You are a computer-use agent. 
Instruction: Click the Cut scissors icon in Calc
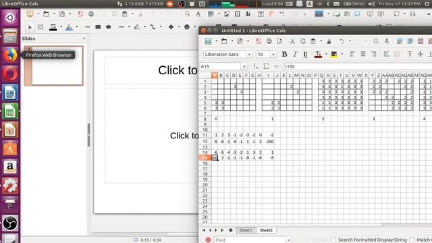pos(292,41)
